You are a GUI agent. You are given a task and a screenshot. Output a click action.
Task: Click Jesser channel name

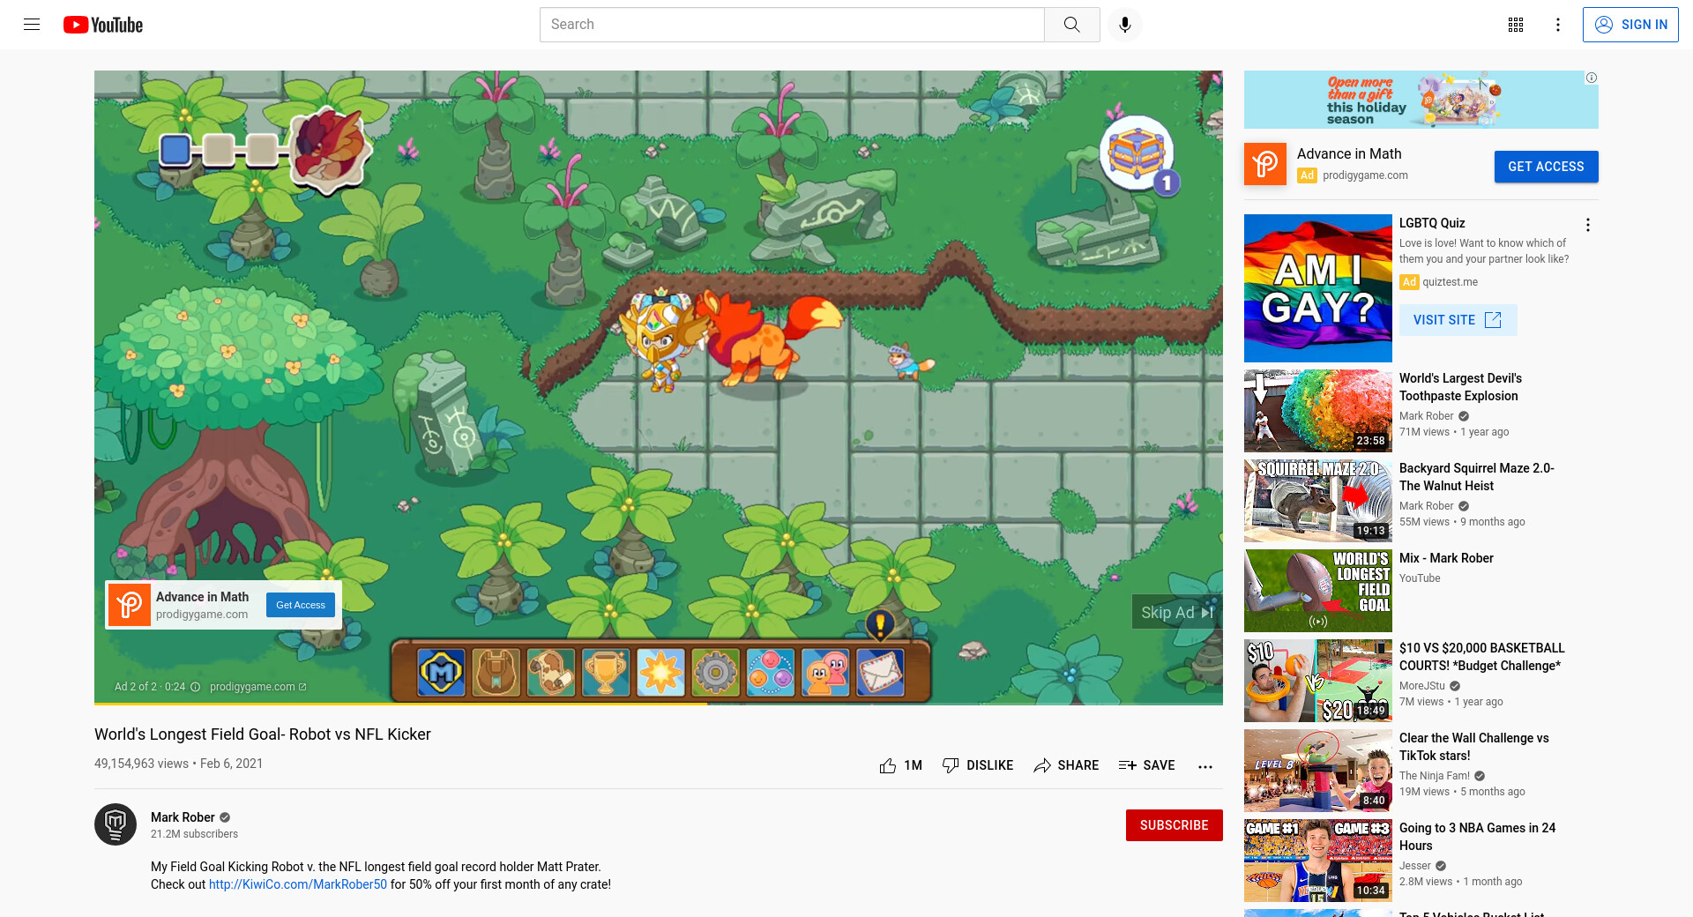point(1414,866)
